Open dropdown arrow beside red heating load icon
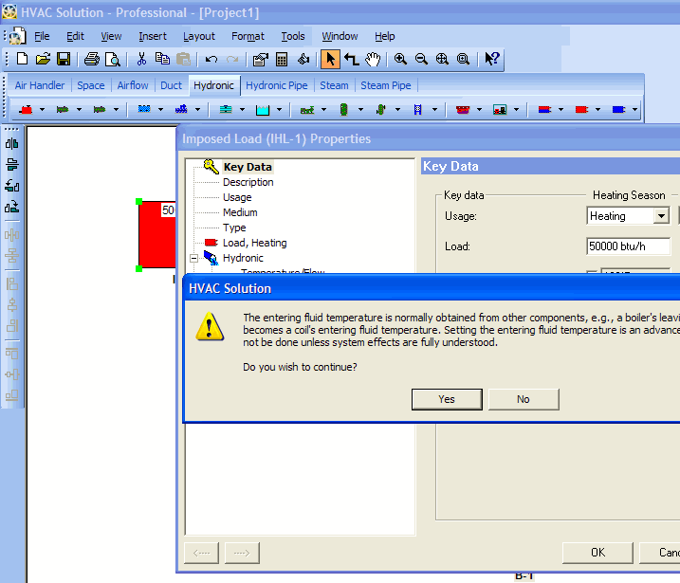This screenshot has height=583, width=680. click(598, 110)
